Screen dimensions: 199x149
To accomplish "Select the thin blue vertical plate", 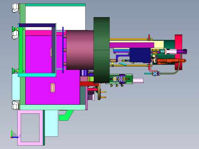I will pyautogui.click(x=63, y=50).
